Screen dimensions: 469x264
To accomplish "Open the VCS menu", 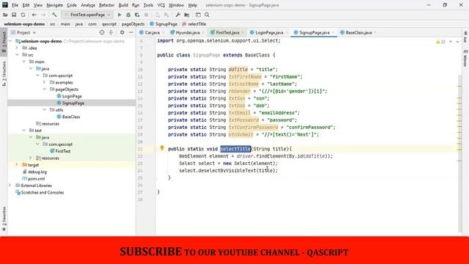I will (x=161, y=5).
